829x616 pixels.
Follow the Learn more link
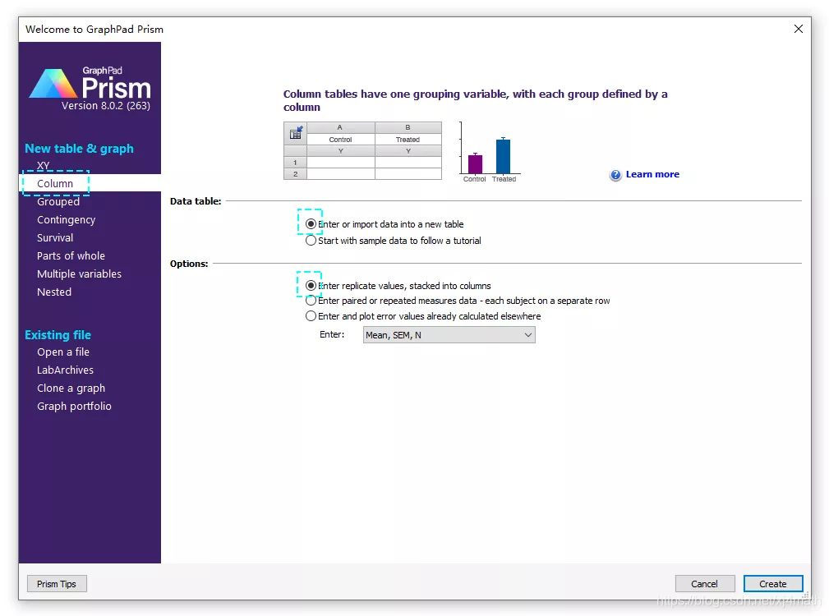pyautogui.click(x=652, y=174)
